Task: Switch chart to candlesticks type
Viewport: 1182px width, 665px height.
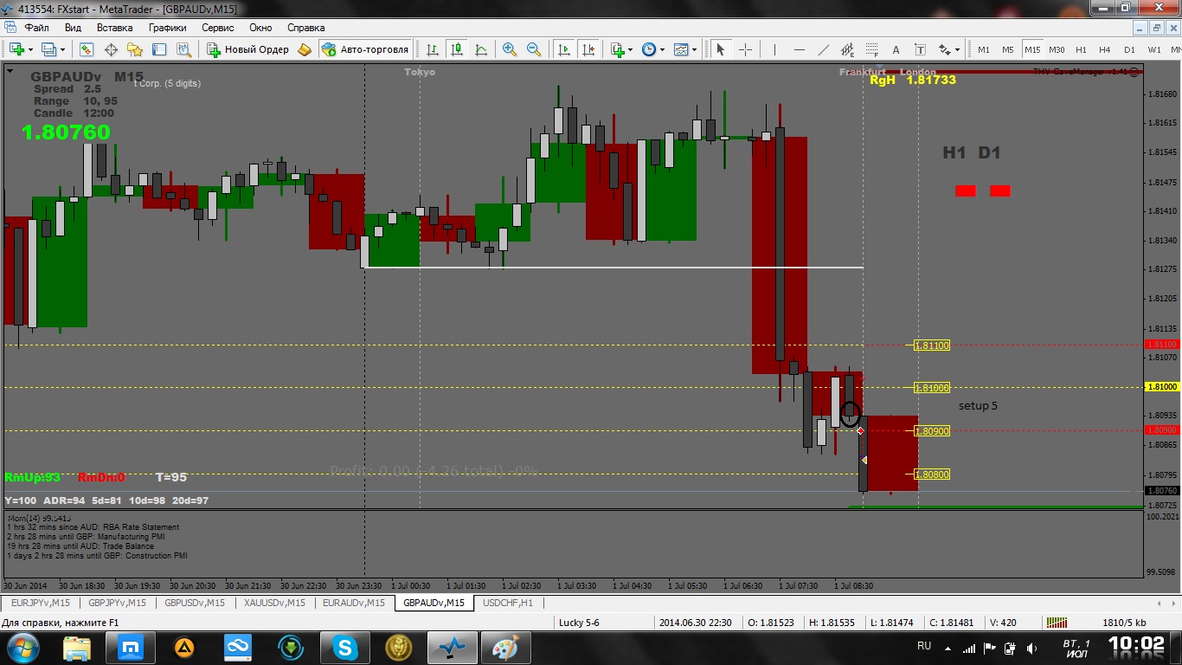Action: point(455,49)
